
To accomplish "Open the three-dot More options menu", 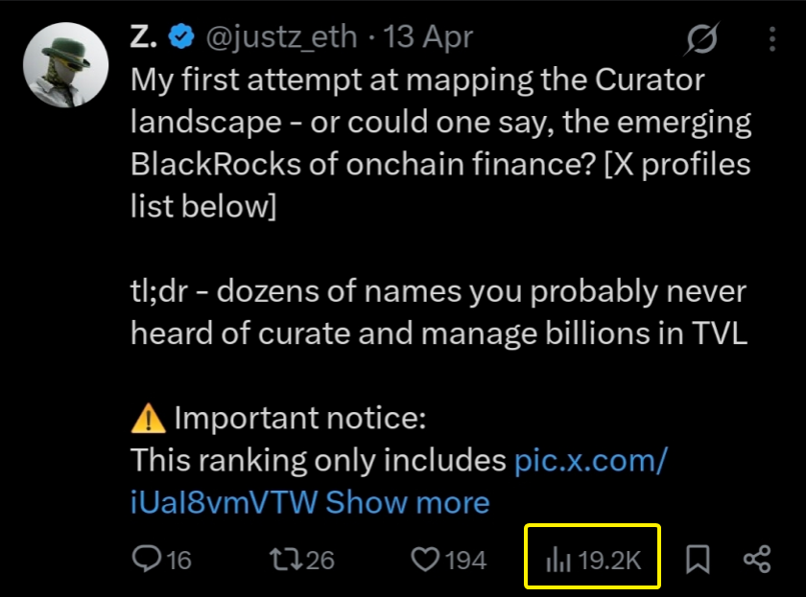I will [x=773, y=39].
